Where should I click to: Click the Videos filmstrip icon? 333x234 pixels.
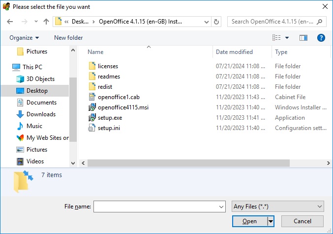(x=20, y=161)
